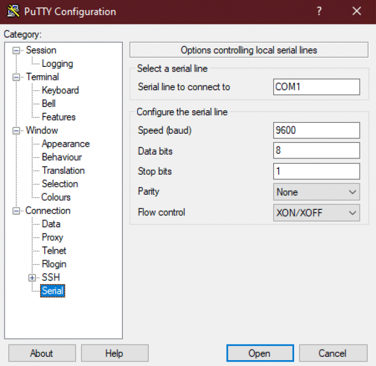
Task: Click the Speed (baud) label
Action: click(x=164, y=131)
